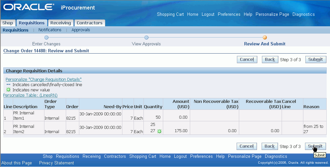Click footer Contractors link

coord(115,156)
